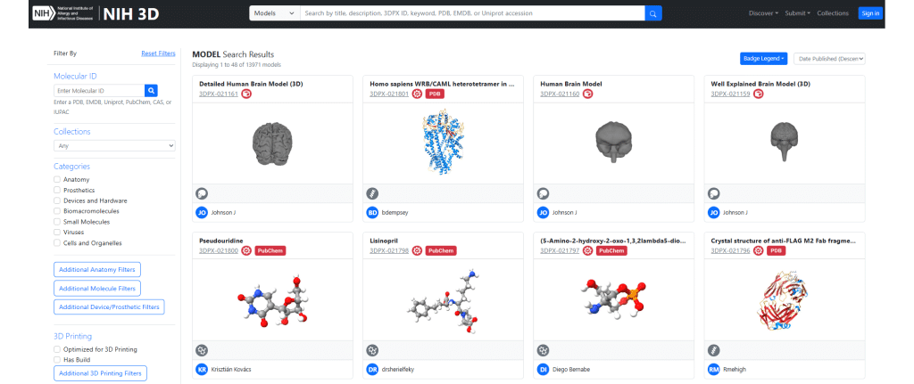This screenshot has height=384, width=914.
Task: Click the red badge icon next to 3DPX-021161
Action: [246, 94]
